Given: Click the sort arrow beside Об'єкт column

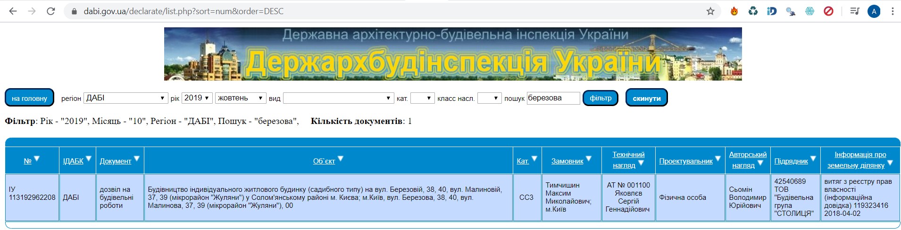Looking at the screenshot, I should point(341,159).
